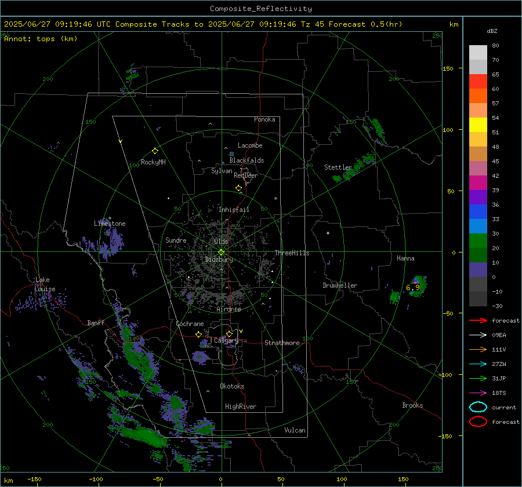Click the Stettler label
Image resolution: width=522 pixels, height=487 pixels.
[x=338, y=167]
